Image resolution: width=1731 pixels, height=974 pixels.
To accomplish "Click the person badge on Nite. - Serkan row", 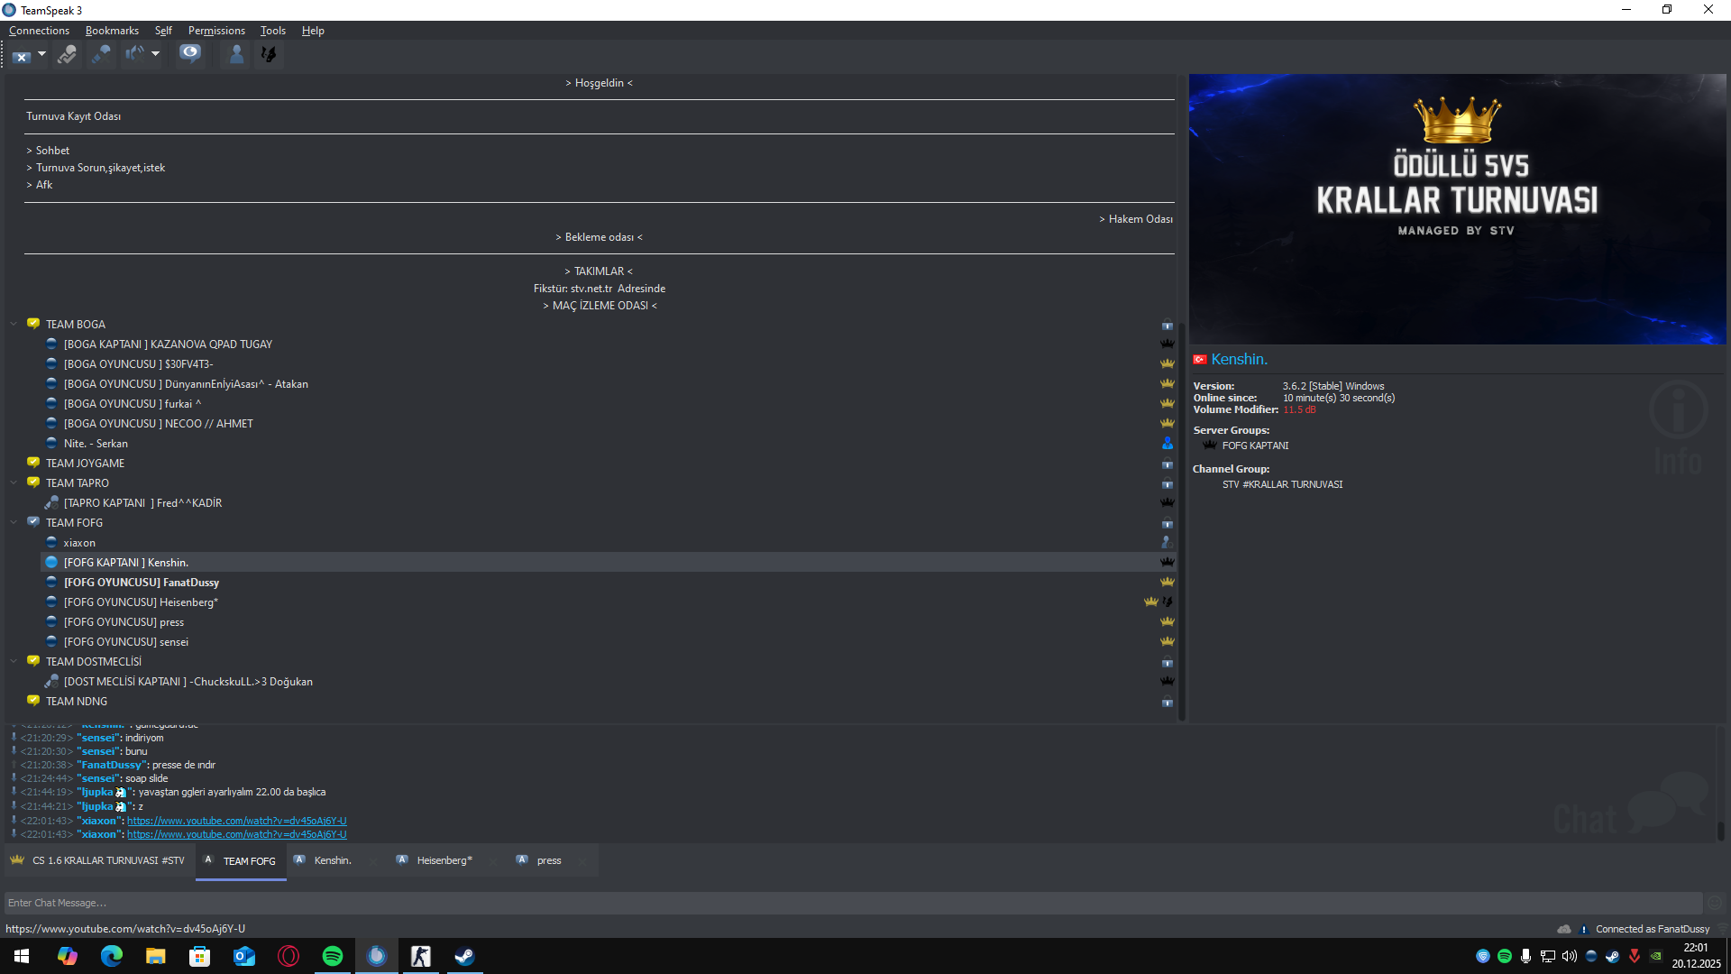I will click(1168, 443).
